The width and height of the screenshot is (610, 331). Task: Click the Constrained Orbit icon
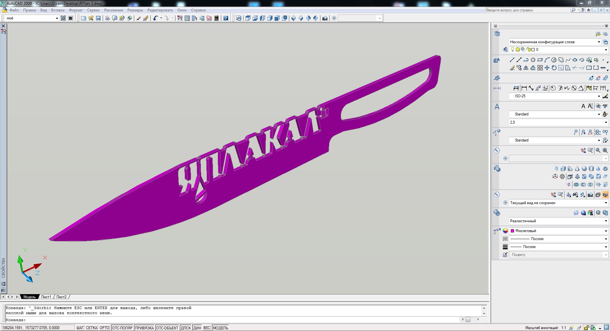tap(568, 195)
